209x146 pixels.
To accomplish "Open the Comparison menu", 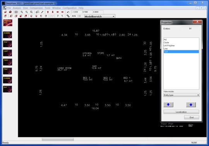I will pos(36,8).
